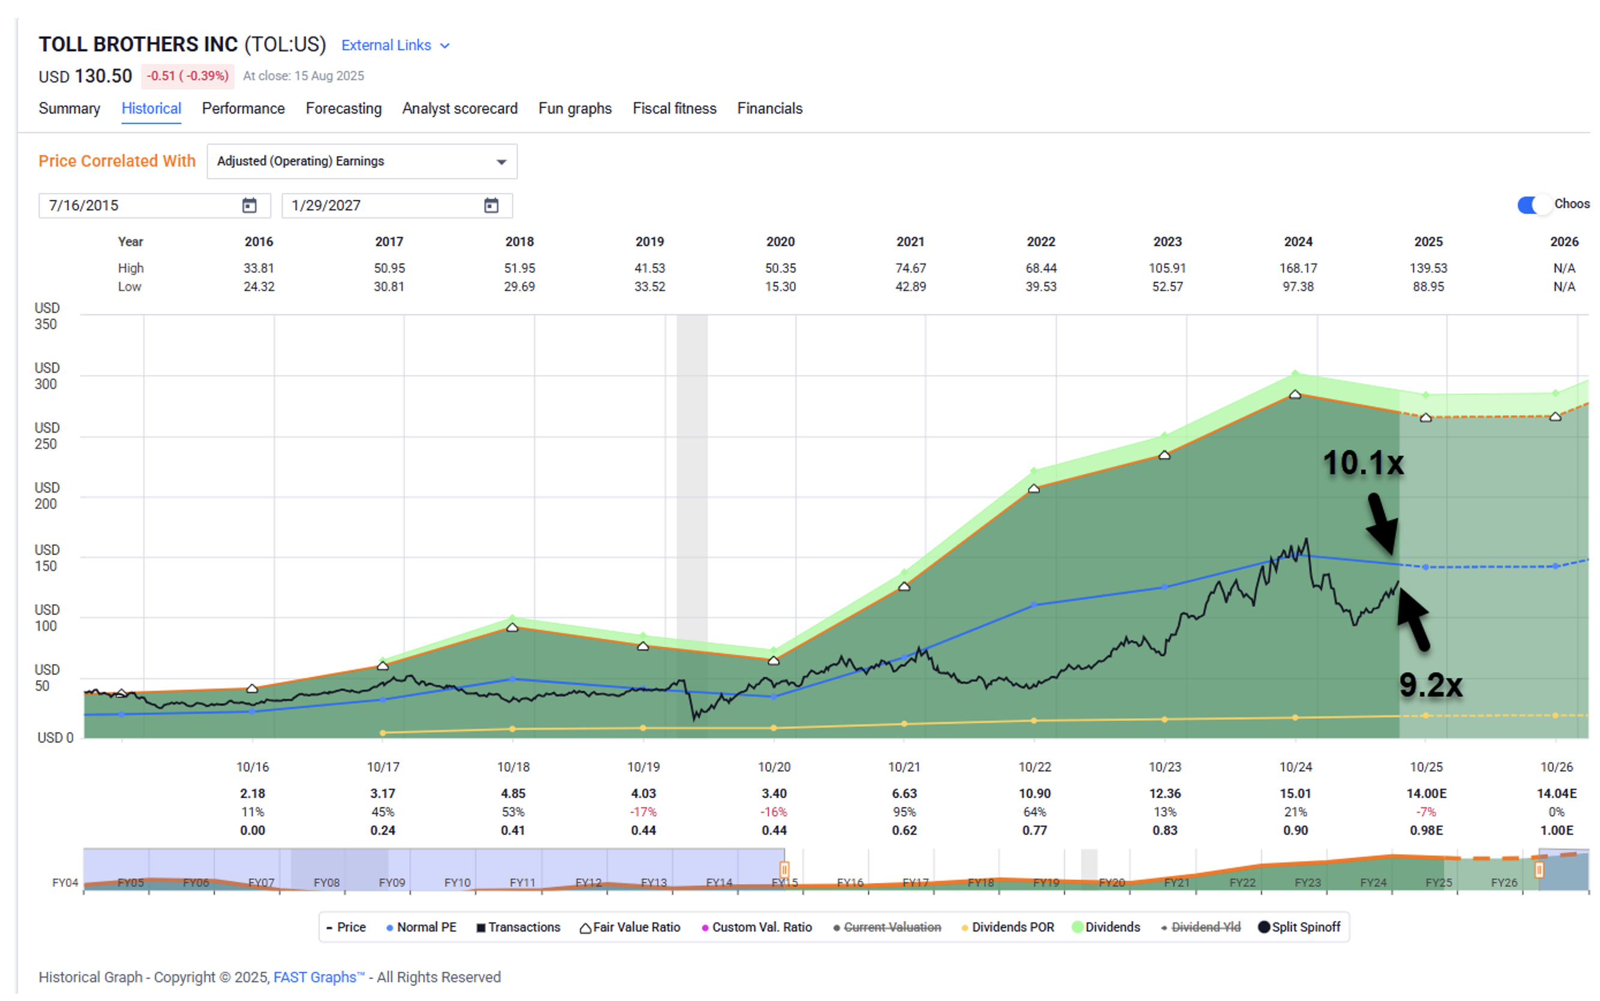Click the 10/24 earnings value 15.01
The height and width of the screenshot is (1001, 1600).
[x=1295, y=793]
